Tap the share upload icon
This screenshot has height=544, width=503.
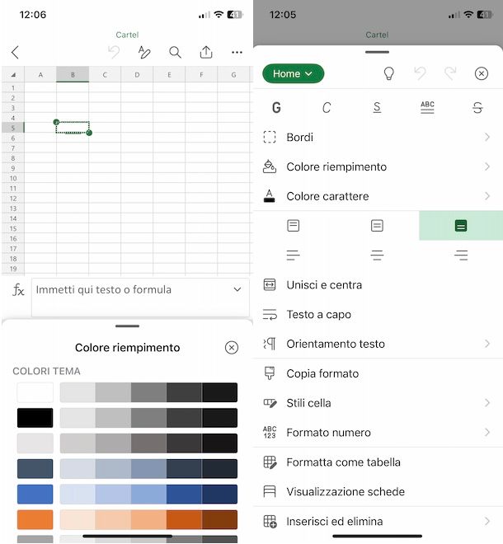(206, 53)
